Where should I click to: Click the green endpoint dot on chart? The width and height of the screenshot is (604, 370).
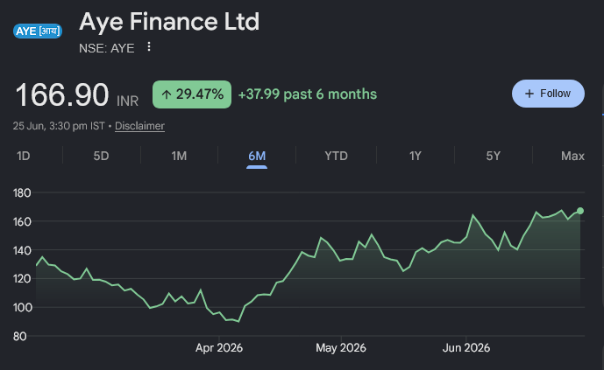point(580,211)
